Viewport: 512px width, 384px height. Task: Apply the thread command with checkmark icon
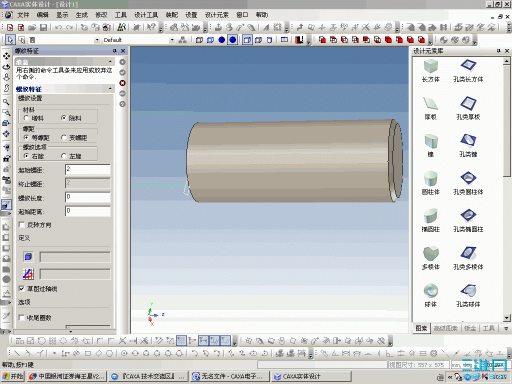tap(122, 72)
